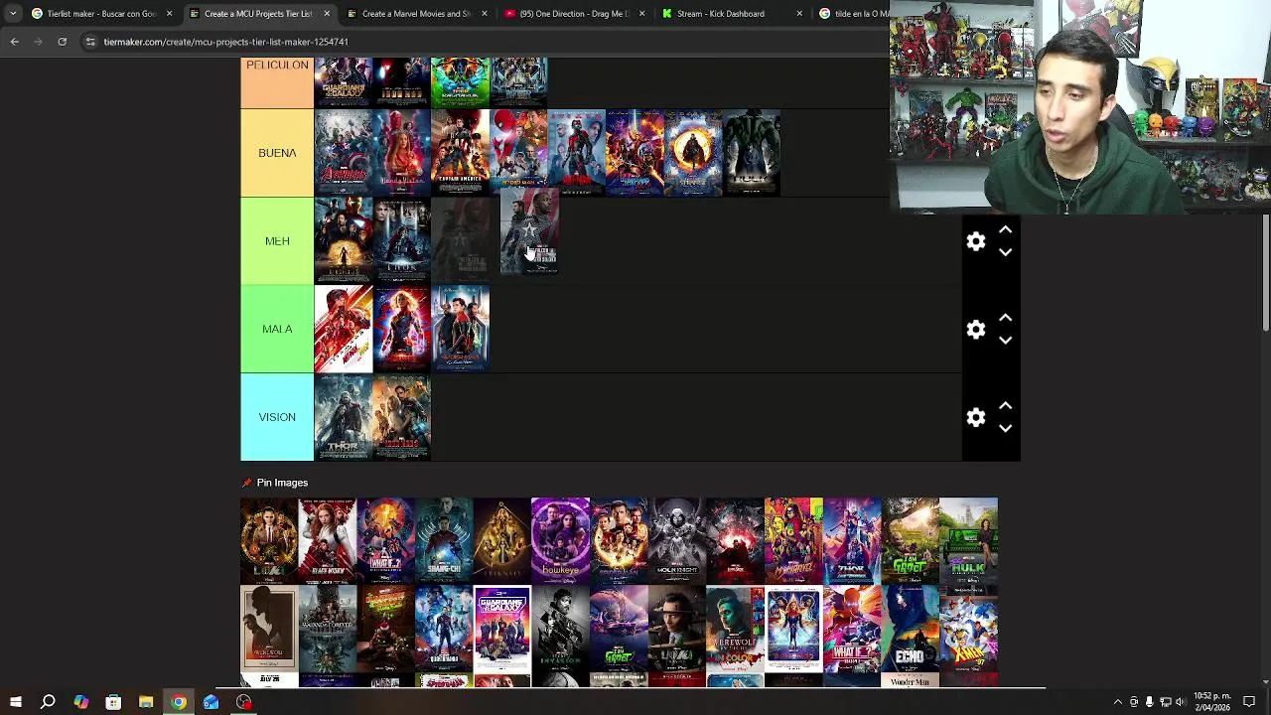Move the VISION tier up with arrow
Image resolution: width=1271 pixels, height=715 pixels.
coord(1005,406)
